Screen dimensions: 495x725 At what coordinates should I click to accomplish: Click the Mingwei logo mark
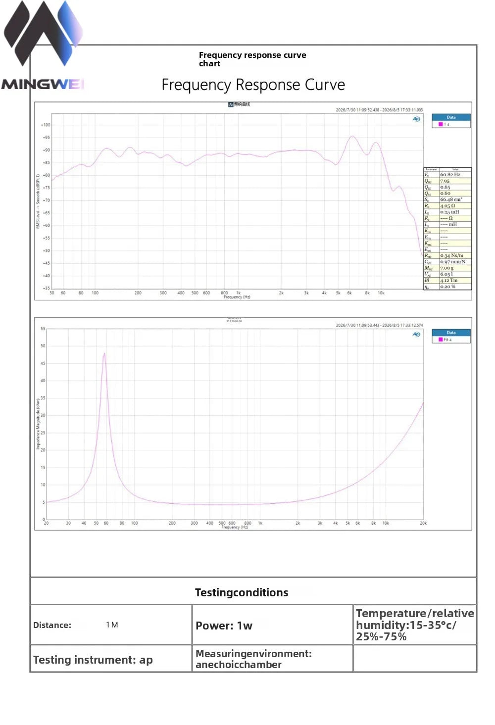pyautogui.click(x=43, y=33)
